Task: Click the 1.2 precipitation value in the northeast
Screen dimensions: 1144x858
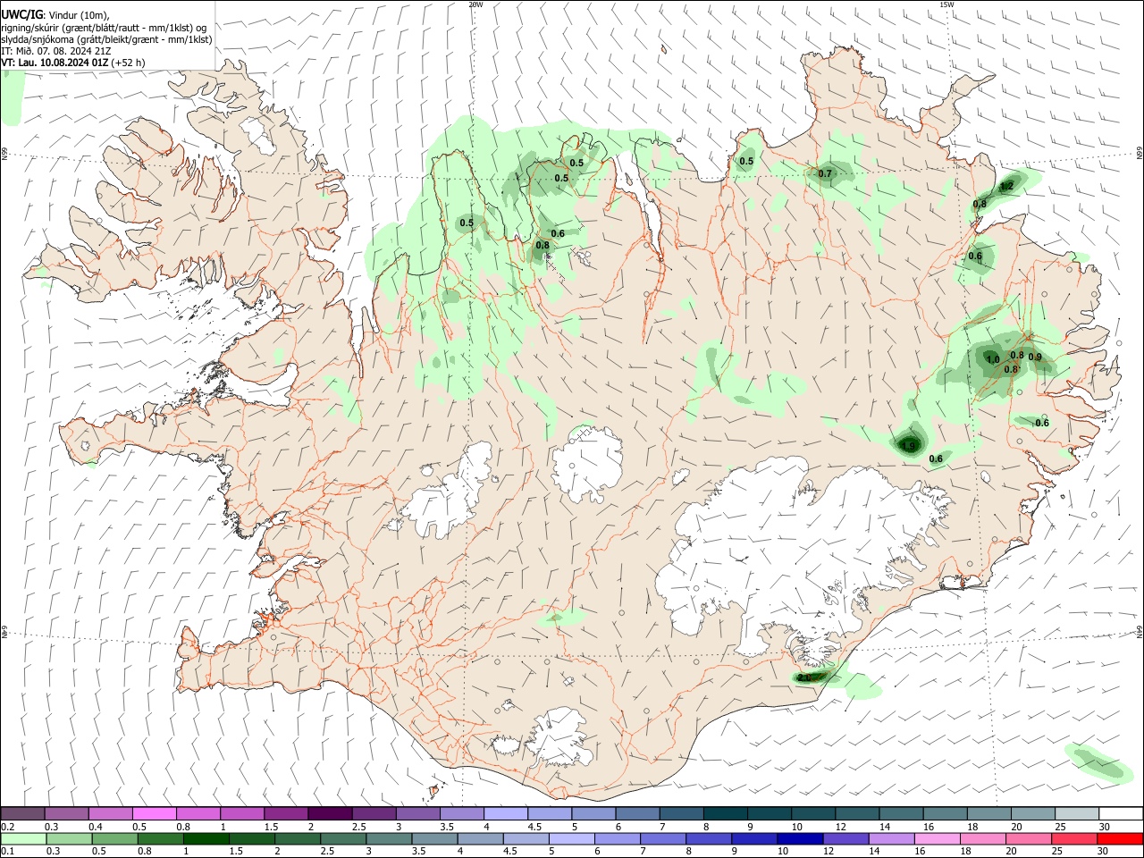Action: (1006, 187)
